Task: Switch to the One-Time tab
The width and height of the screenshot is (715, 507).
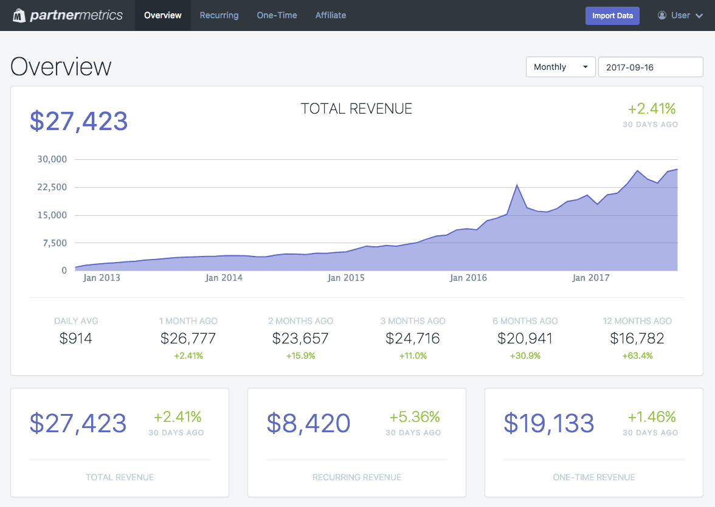Action: [x=277, y=15]
